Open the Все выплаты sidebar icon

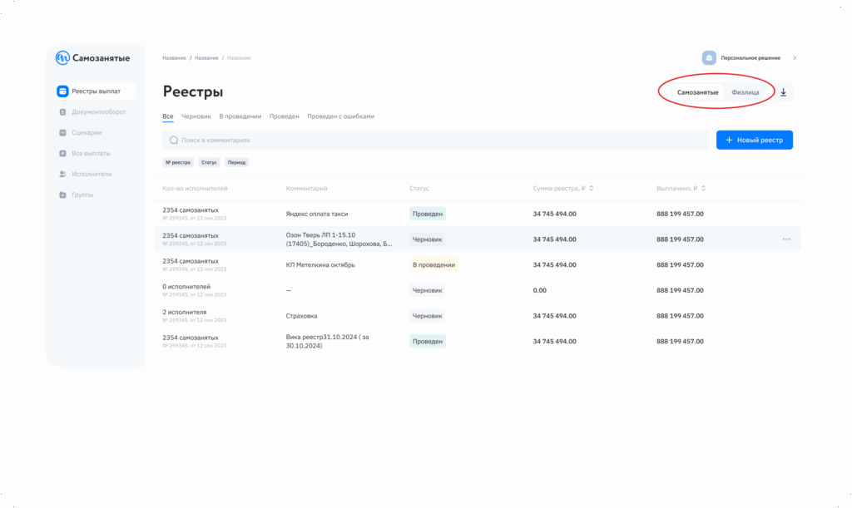(x=62, y=153)
